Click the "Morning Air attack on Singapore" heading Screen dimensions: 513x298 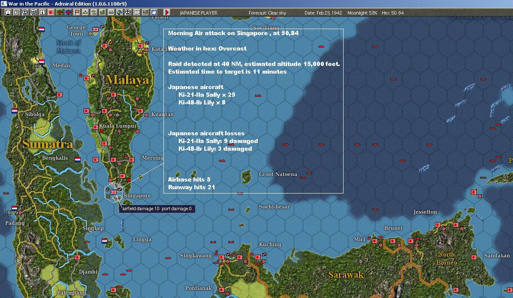pyautogui.click(x=233, y=33)
